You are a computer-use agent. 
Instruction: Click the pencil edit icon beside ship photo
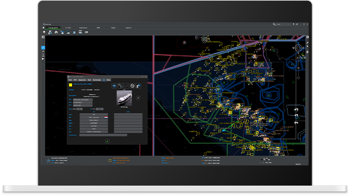[138, 97]
